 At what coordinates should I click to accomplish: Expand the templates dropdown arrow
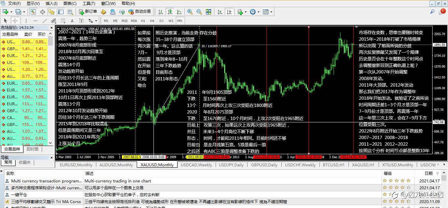[x=271, y=11]
